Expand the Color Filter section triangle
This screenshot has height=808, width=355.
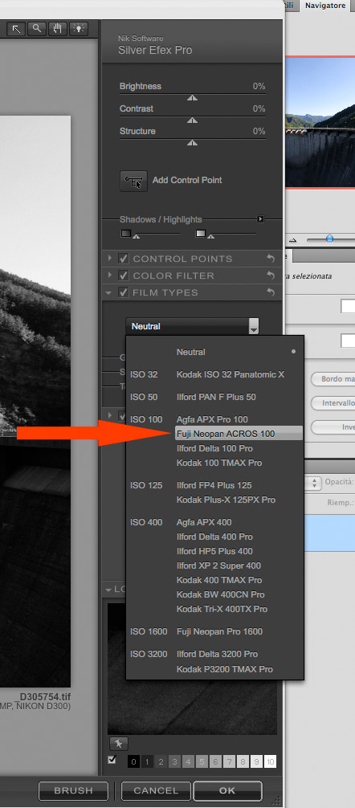110,275
